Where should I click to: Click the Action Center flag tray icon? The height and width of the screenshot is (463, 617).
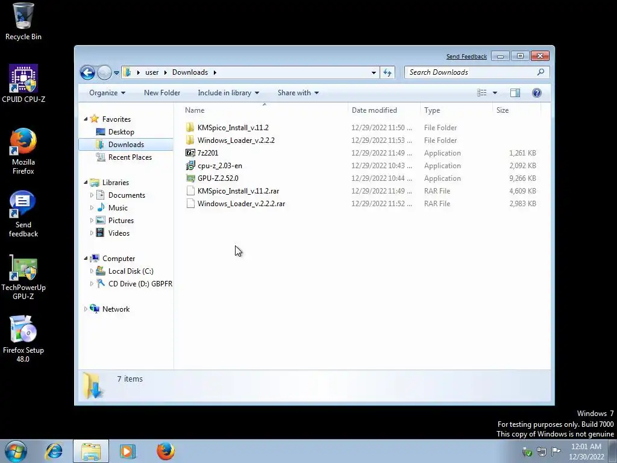[556, 451]
